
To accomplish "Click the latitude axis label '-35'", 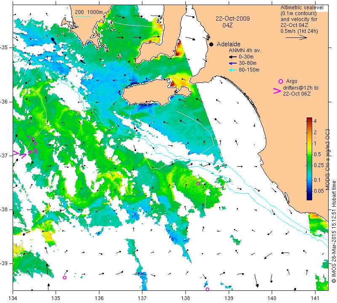I will coord(4,48).
